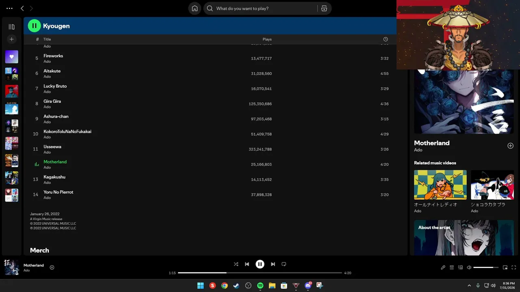520x292 pixels.
Task: Select the Yoru No Pierrot track title
Action: (x=58, y=192)
